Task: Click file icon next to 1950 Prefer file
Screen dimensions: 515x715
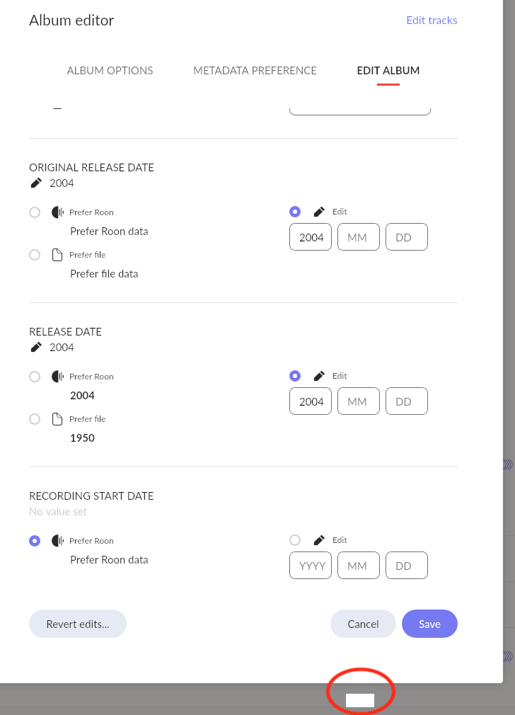Action: point(57,418)
